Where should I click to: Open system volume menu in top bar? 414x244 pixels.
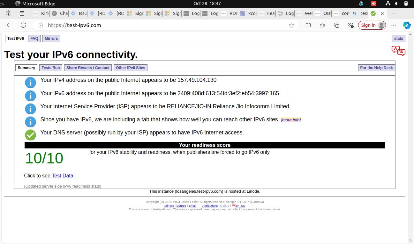point(397,4)
